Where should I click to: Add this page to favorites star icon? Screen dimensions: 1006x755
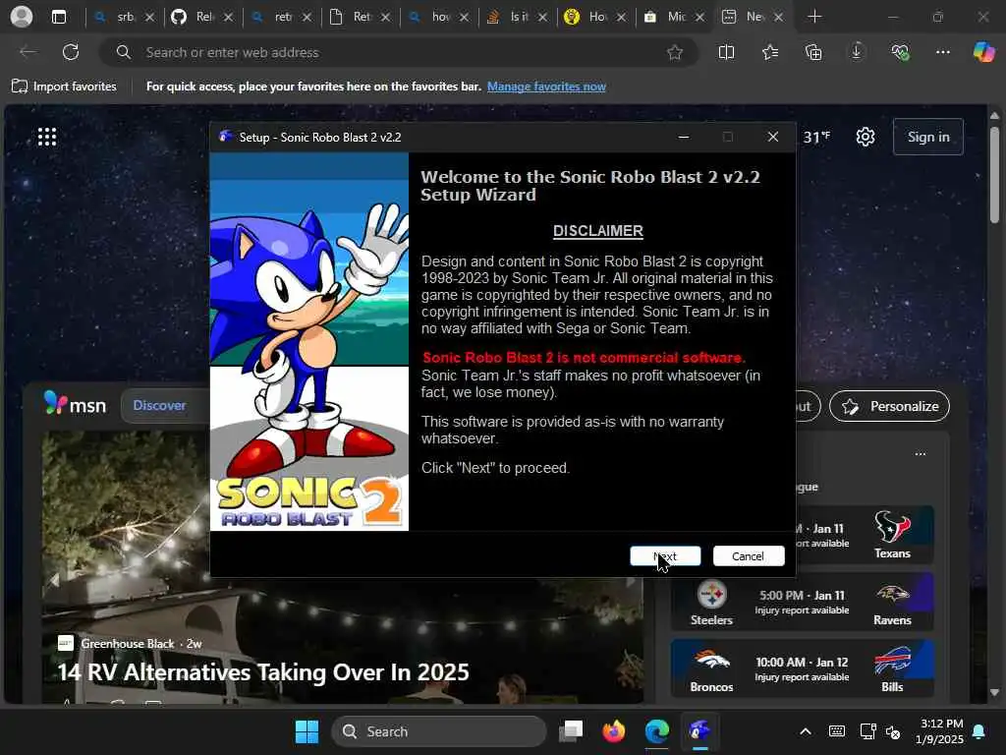[674, 52]
